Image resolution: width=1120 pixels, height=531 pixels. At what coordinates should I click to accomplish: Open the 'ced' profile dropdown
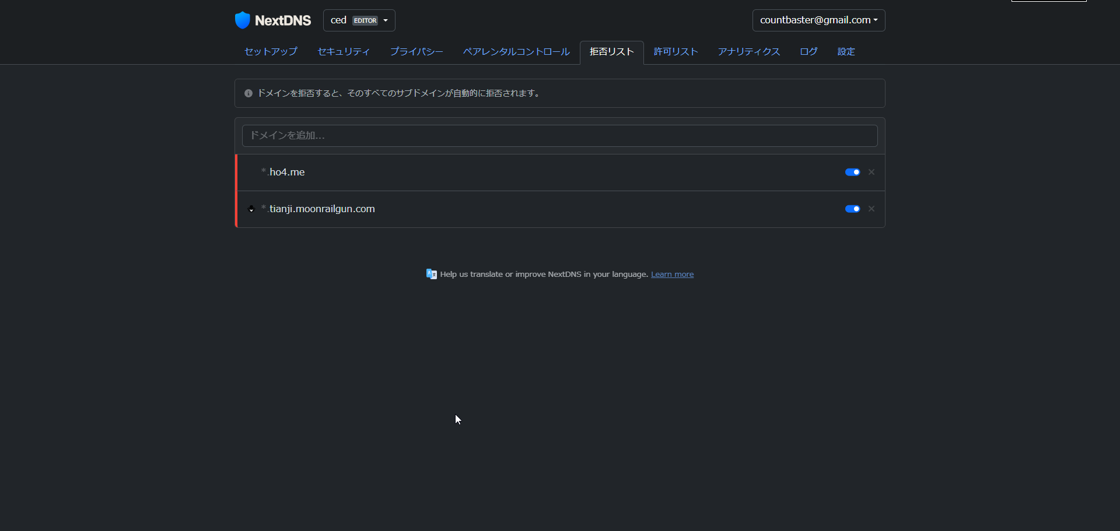[x=359, y=20]
